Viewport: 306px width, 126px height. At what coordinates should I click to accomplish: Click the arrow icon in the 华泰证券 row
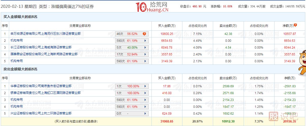(145, 86)
